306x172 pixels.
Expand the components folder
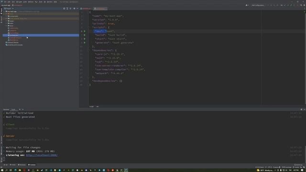click(x=6, y=16)
